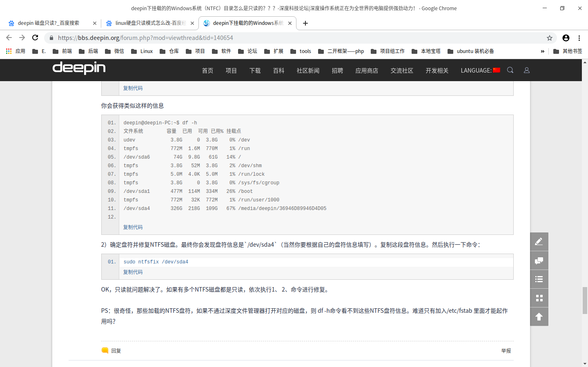The width and height of the screenshot is (588, 367).
Task: Open the 项目组工作 bookmark folder
Action: point(388,51)
